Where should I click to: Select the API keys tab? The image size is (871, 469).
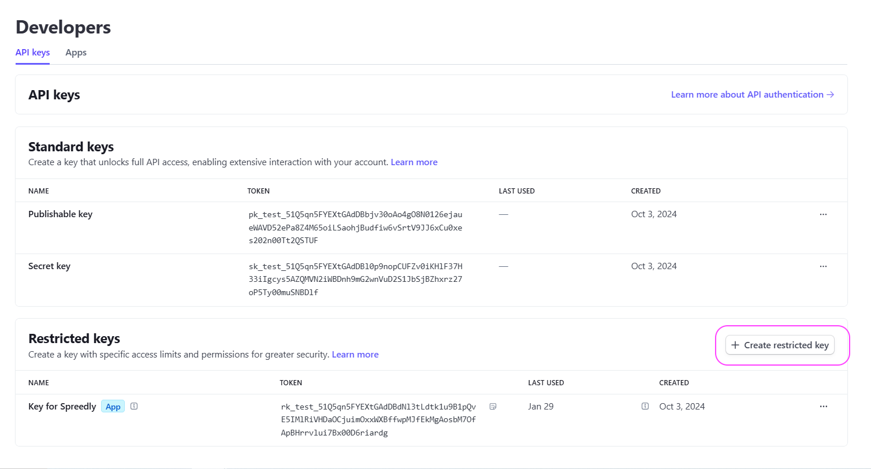[32, 53]
